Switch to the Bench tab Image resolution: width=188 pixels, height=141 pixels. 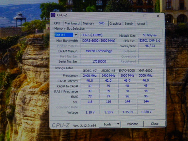pyautogui.click(x=129, y=23)
